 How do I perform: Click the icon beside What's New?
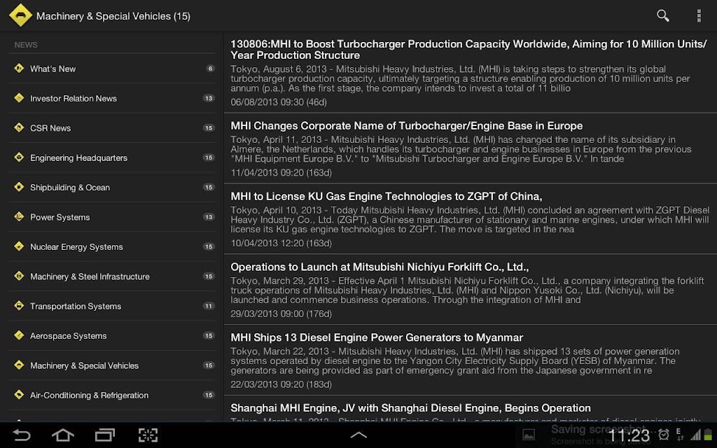tap(19, 69)
